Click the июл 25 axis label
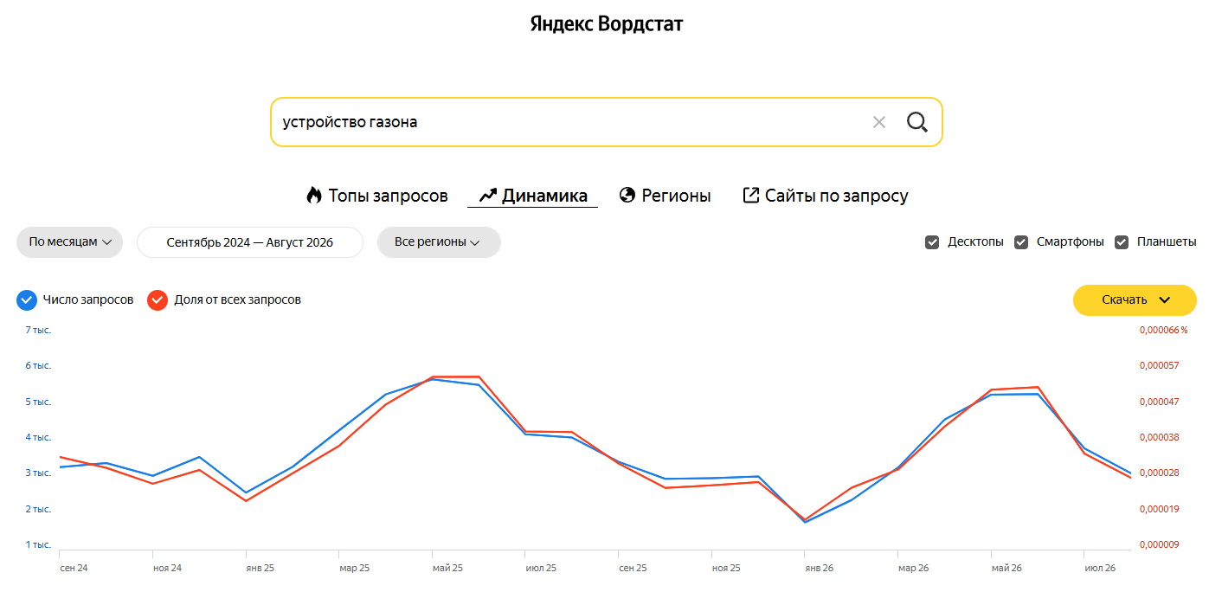The width and height of the screenshot is (1209, 592). point(541,569)
